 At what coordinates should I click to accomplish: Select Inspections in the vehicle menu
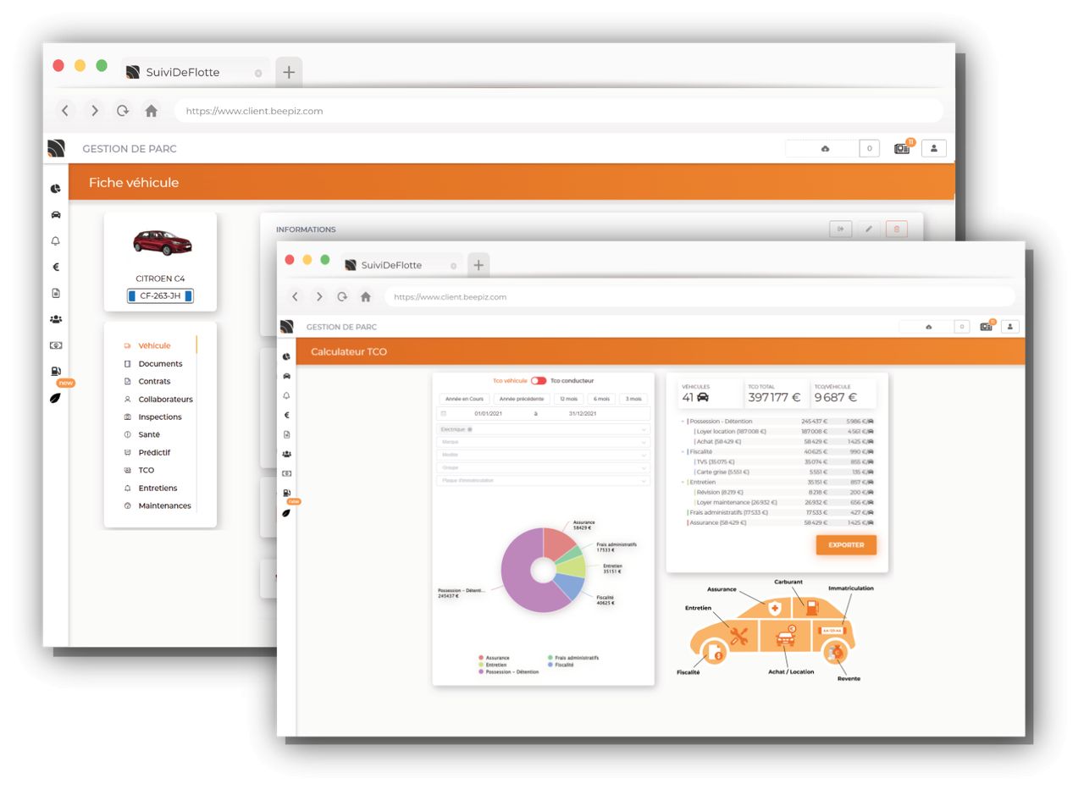click(x=159, y=417)
